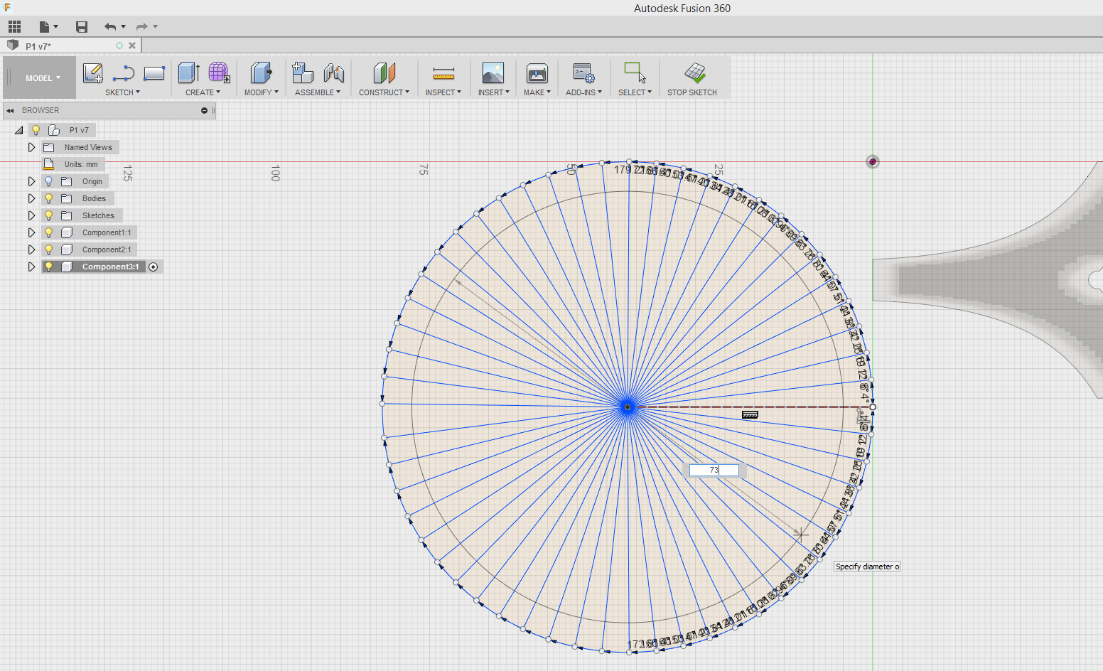
Task: Toggle Component1:1 visibility light bulb
Action: click(x=48, y=232)
